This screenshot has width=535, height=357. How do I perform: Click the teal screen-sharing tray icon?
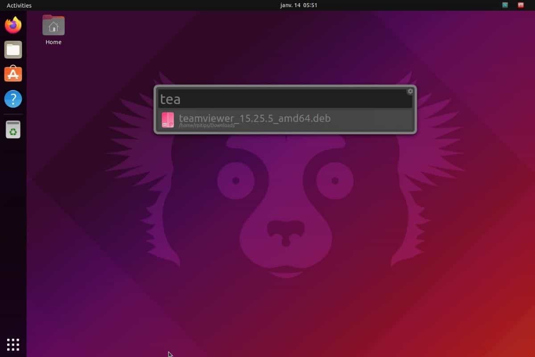click(x=505, y=5)
